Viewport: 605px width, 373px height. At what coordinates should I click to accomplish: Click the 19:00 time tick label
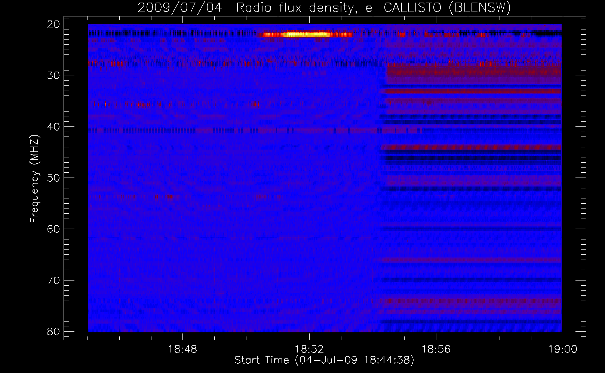tap(563, 350)
